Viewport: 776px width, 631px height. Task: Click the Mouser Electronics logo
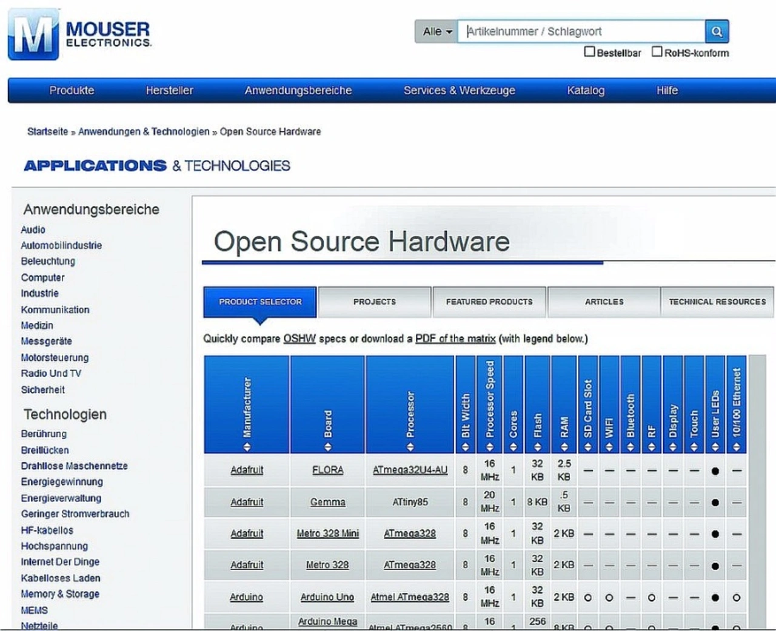79,34
